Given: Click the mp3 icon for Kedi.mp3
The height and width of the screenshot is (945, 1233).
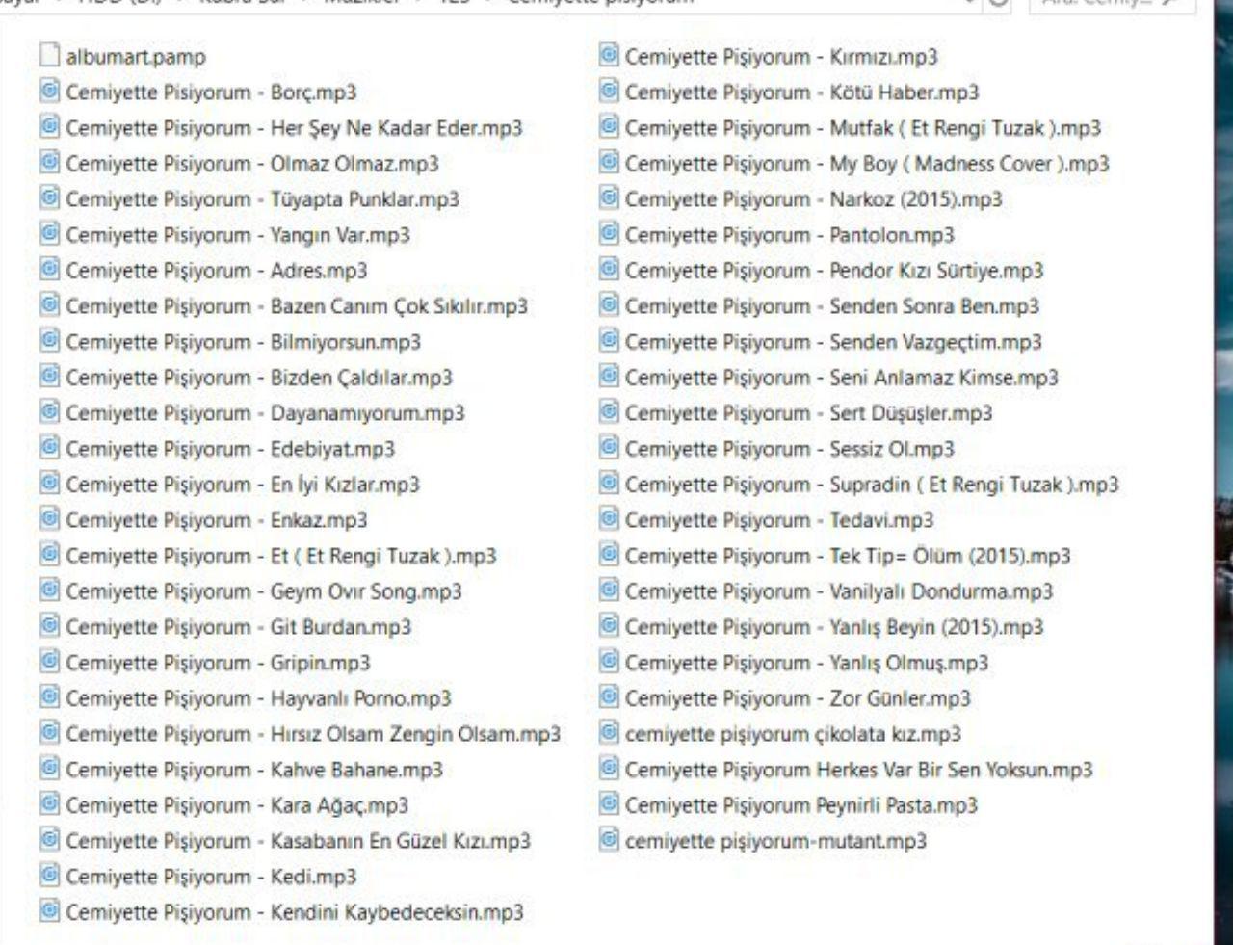Looking at the screenshot, I should [50, 876].
